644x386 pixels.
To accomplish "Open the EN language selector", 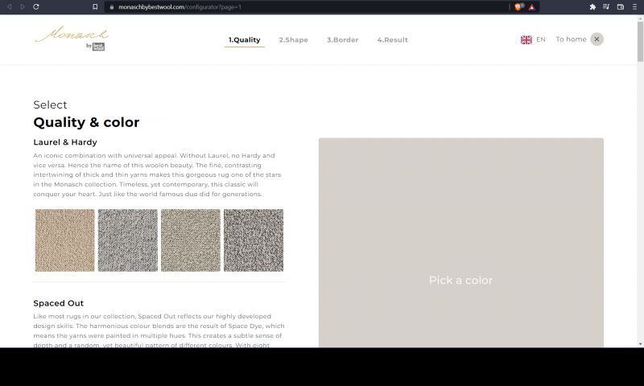I will coord(533,39).
